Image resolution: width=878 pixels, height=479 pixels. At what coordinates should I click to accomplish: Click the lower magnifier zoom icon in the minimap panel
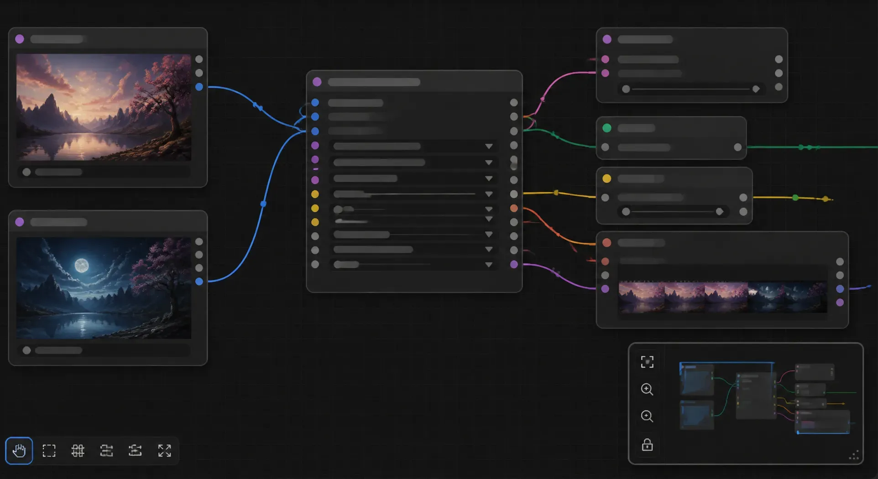coord(647,416)
